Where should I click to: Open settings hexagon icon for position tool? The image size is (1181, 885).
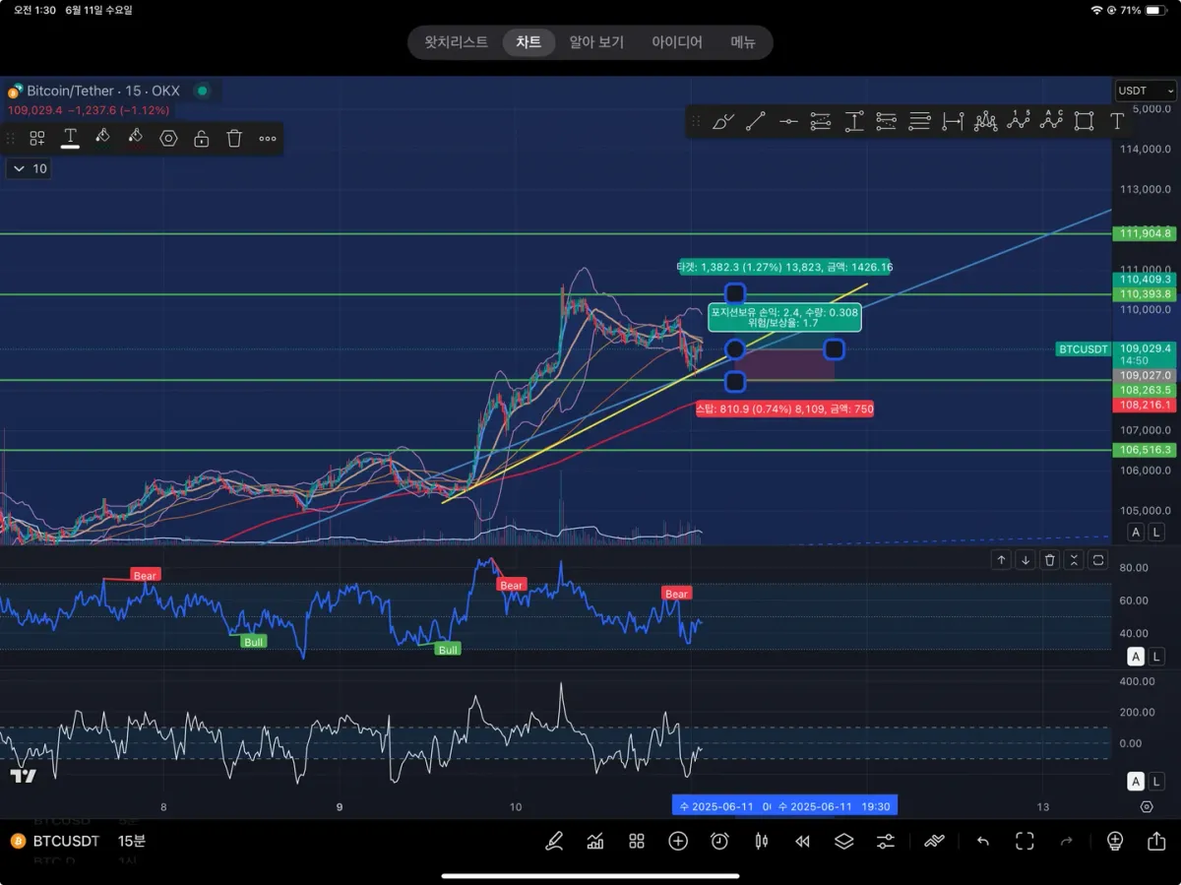[168, 139]
